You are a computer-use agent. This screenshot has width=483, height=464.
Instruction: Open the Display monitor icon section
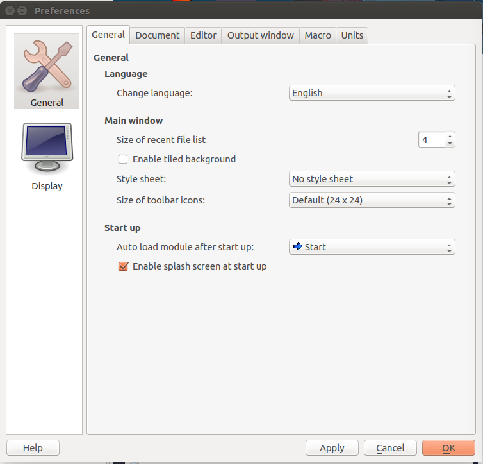(x=46, y=148)
